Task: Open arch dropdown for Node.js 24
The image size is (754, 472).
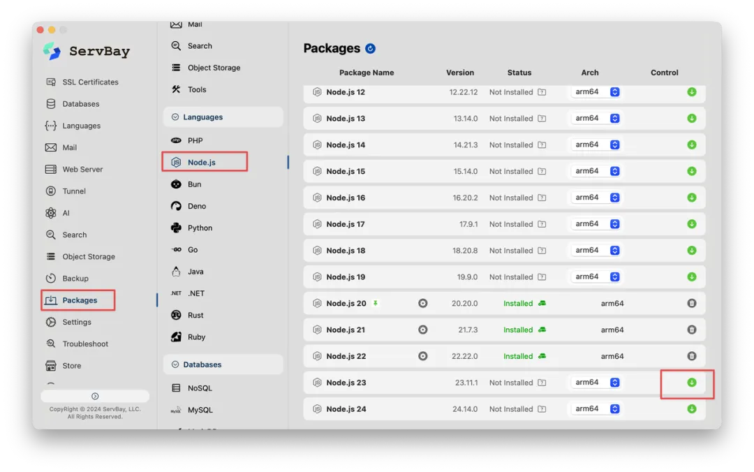Action: (596, 409)
